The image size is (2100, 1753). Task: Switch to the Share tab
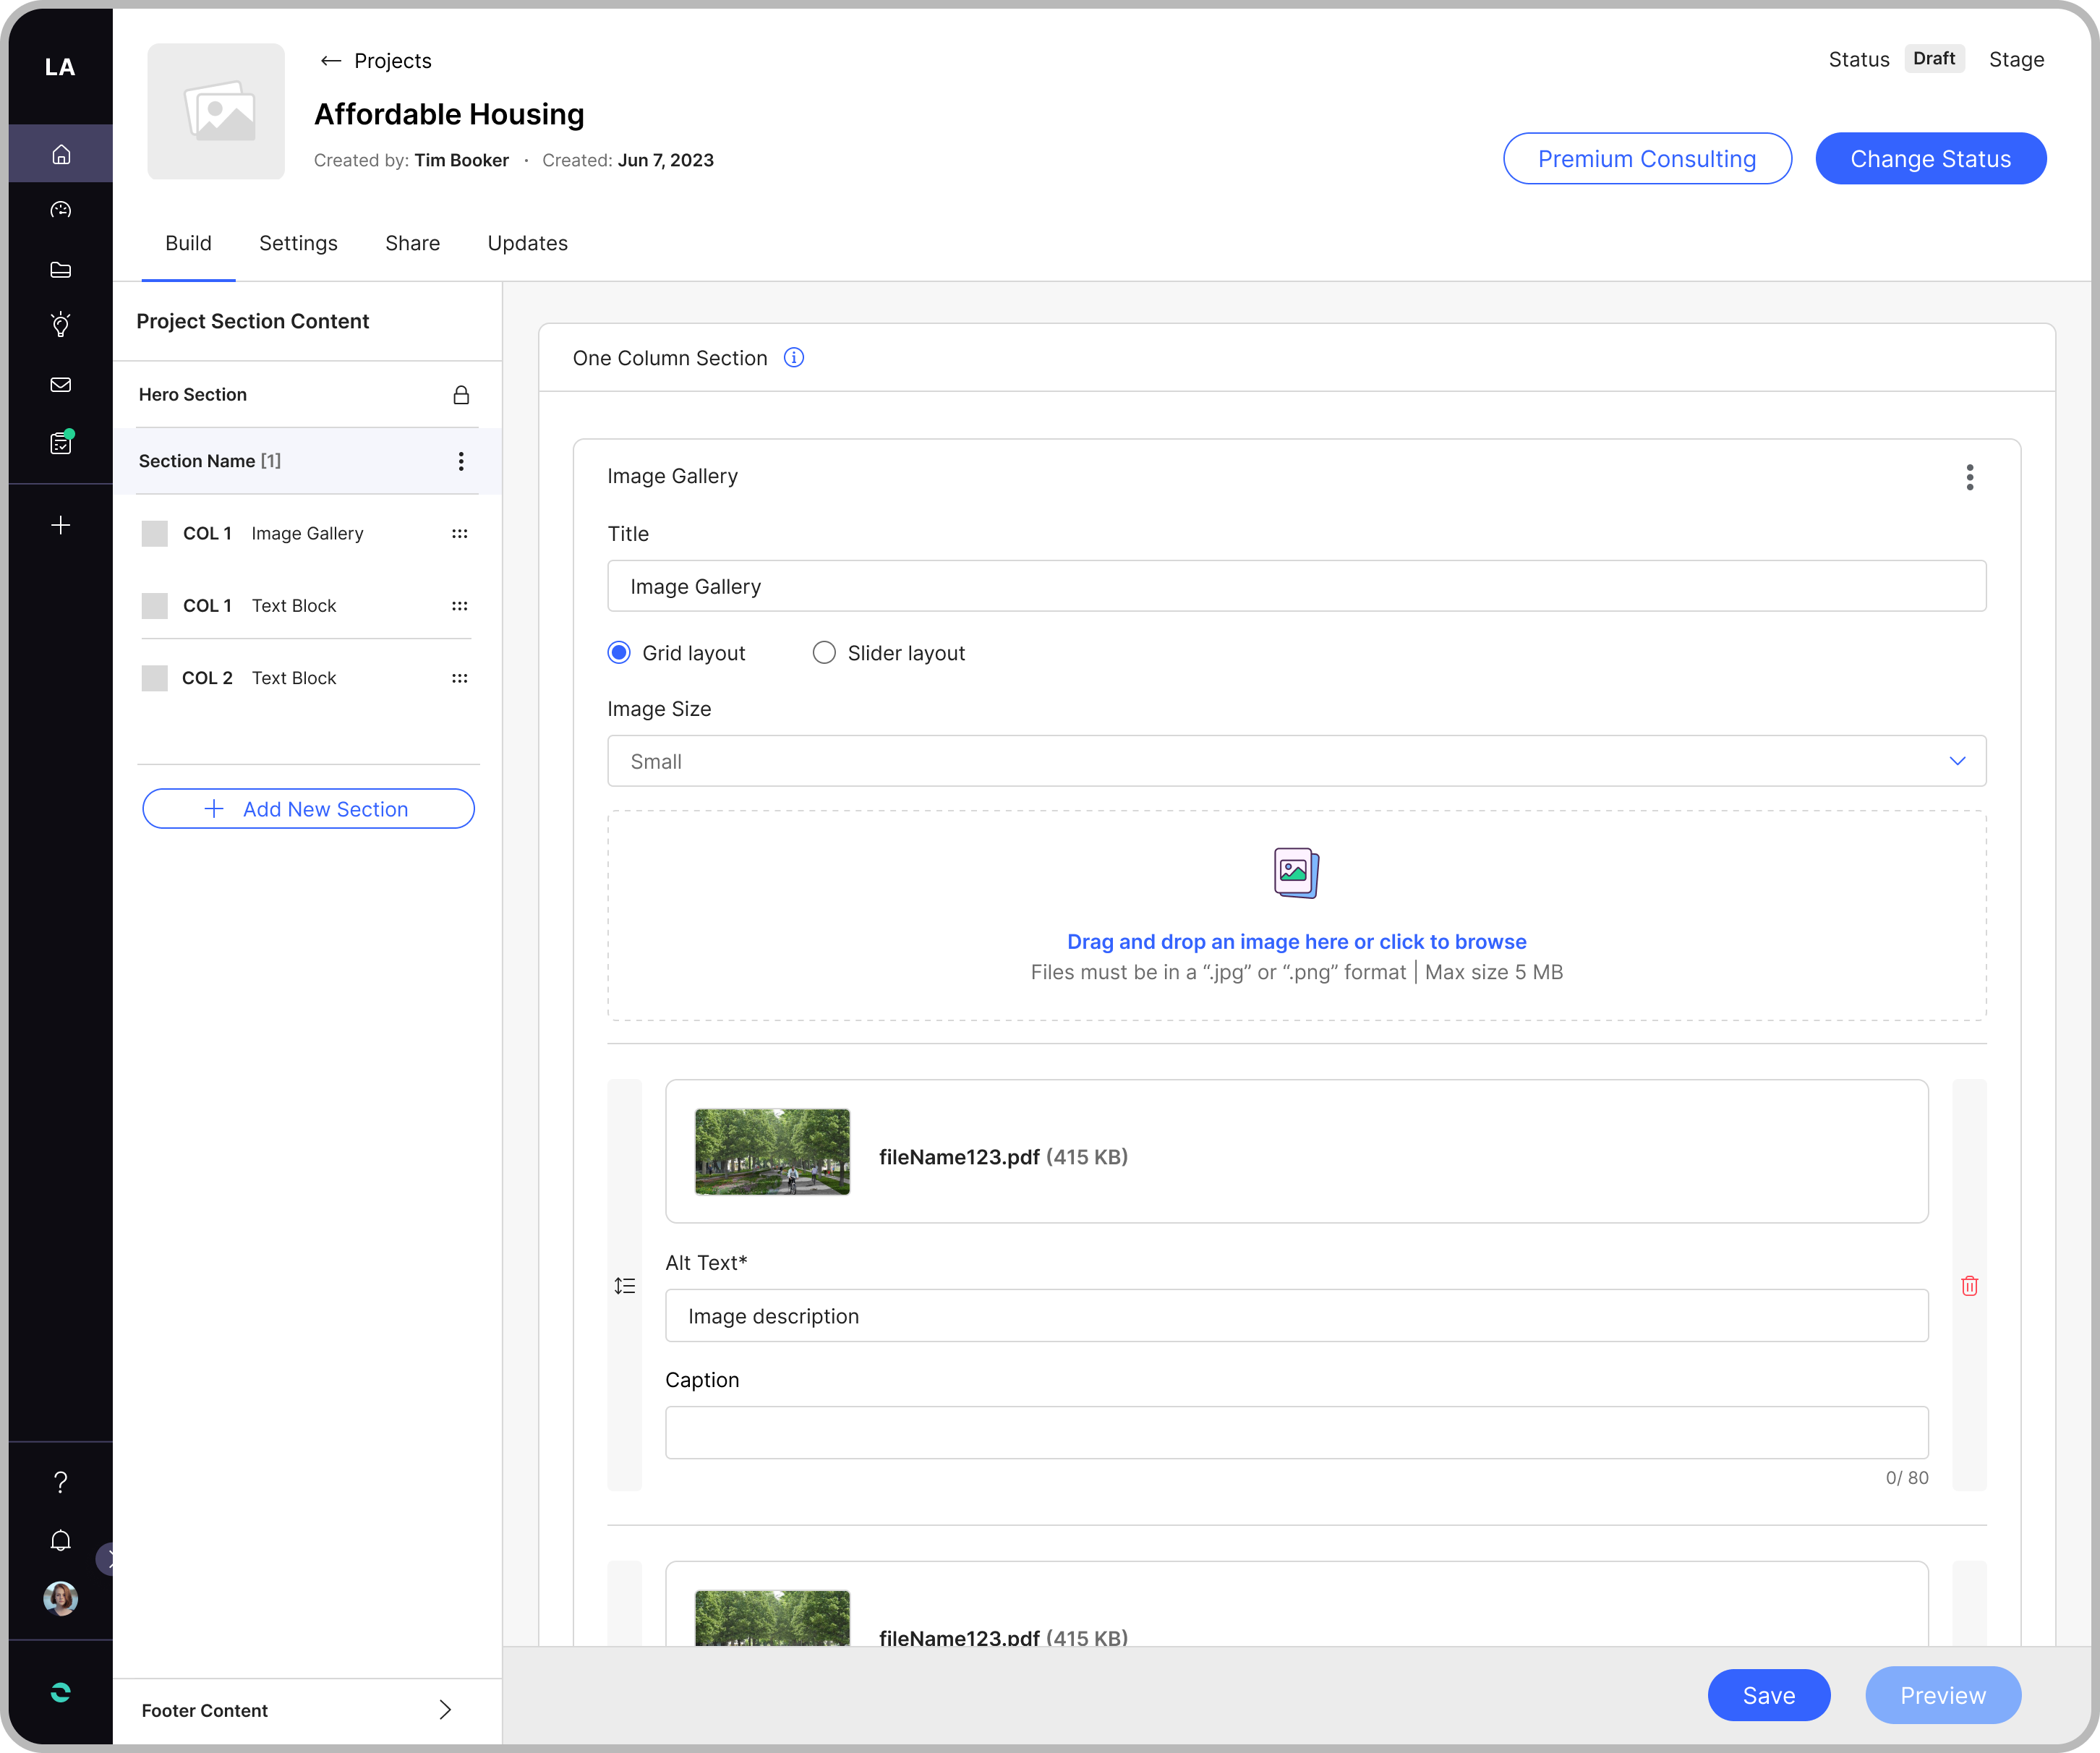click(413, 243)
